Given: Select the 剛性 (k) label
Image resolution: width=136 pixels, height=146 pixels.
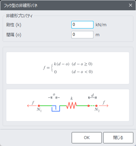Looking at the screenshot, I should point(14,25).
